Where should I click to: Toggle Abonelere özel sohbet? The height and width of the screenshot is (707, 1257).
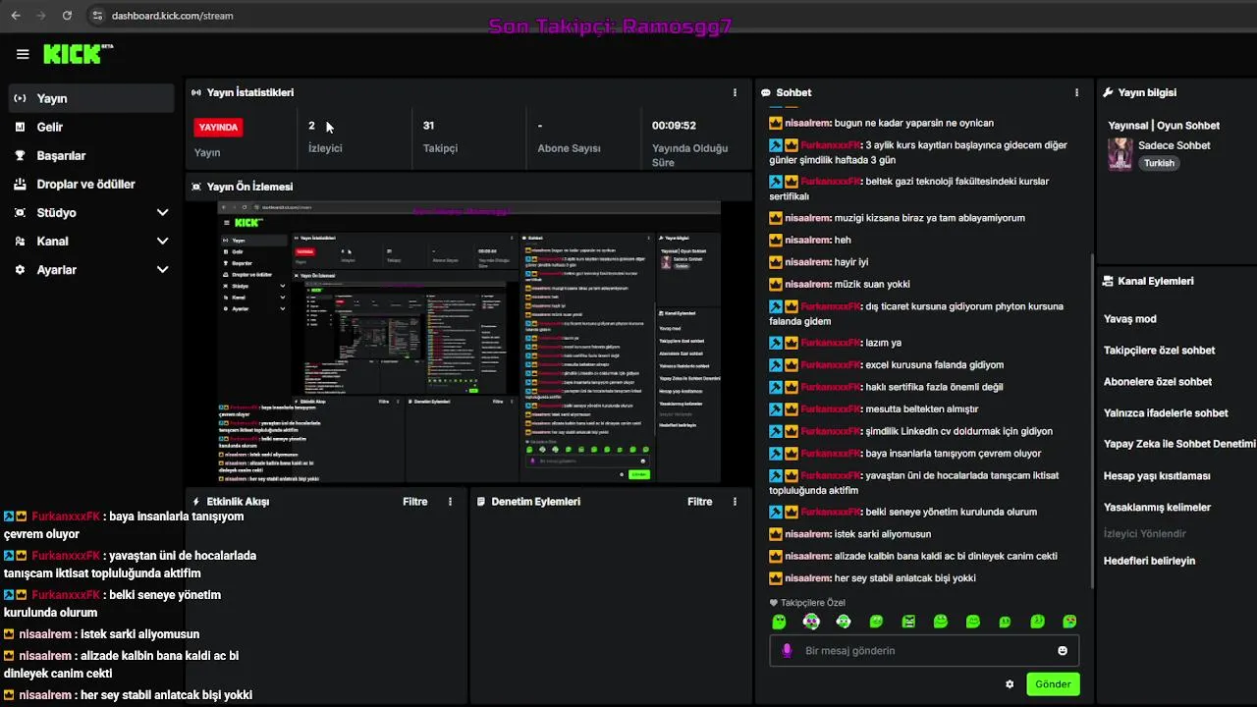click(x=1158, y=381)
